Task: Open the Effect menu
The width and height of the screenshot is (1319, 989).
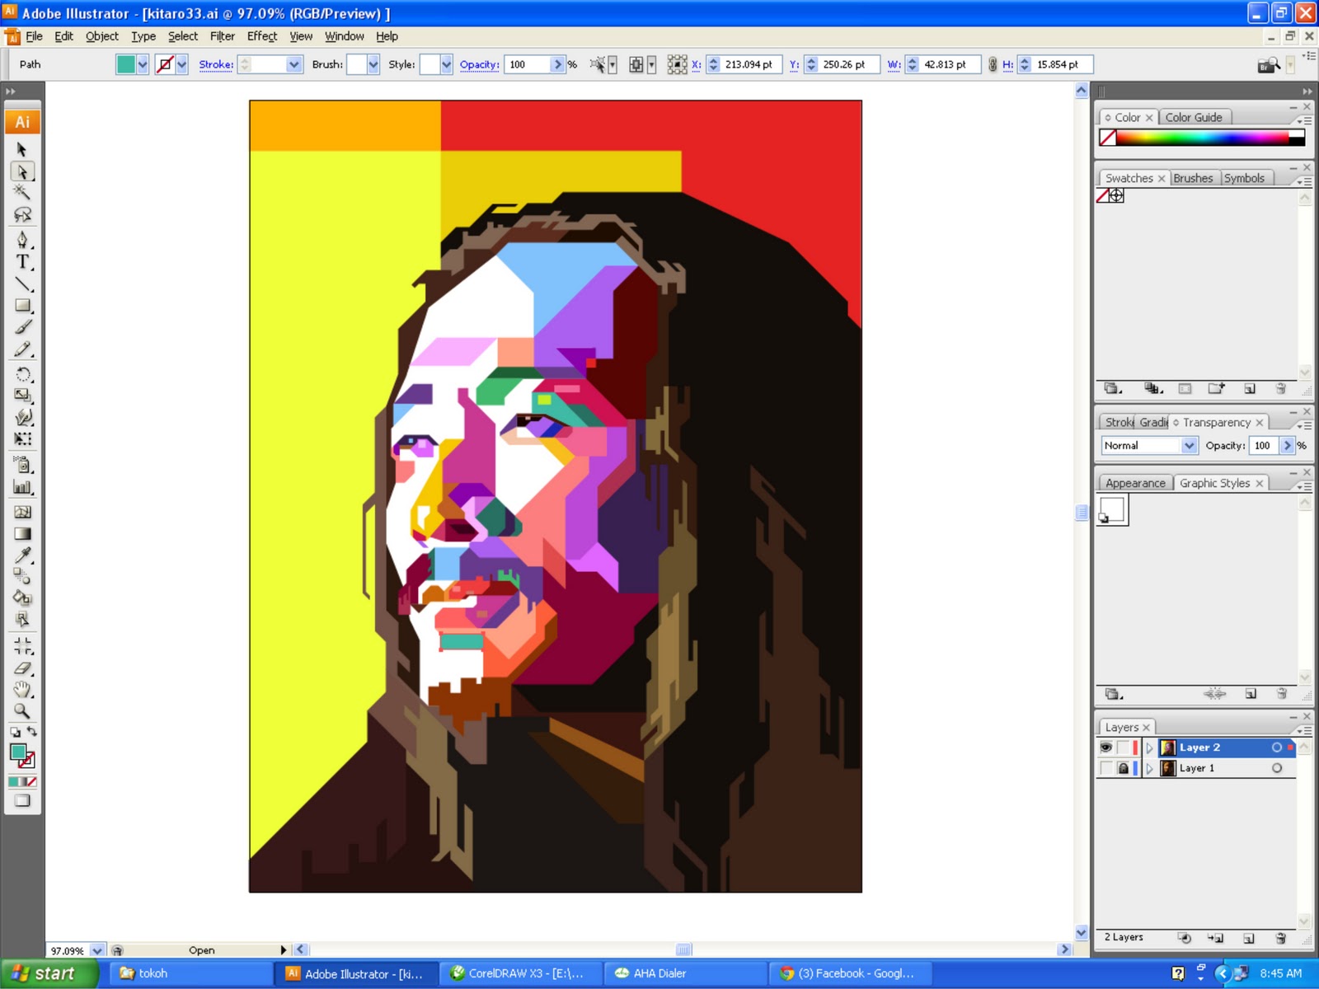Action: point(262,36)
